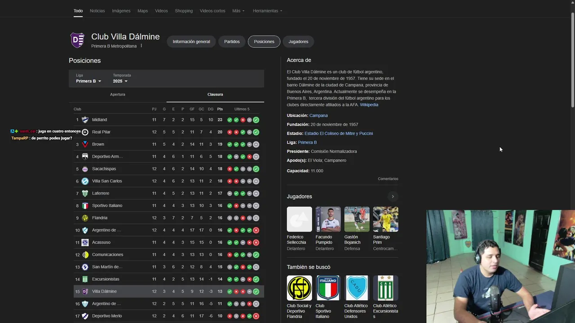Click the Jugadores chip

pyautogui.click(x=298, y=42)
